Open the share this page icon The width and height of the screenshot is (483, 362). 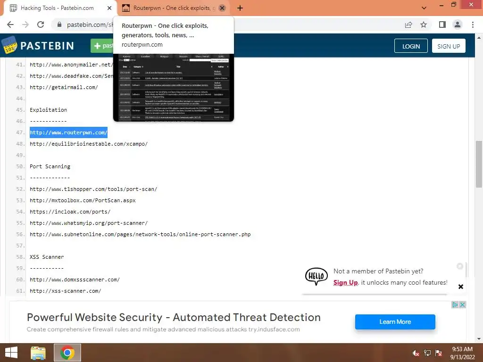(x=408, y=25)
